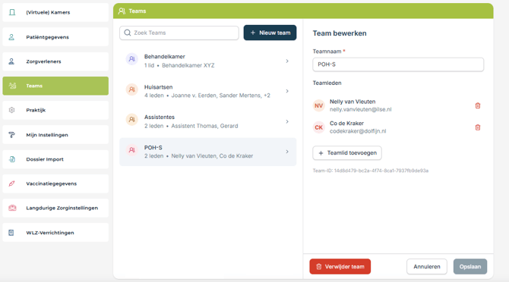Click the WLZ-Verrichtingen icon

point(11,233)
